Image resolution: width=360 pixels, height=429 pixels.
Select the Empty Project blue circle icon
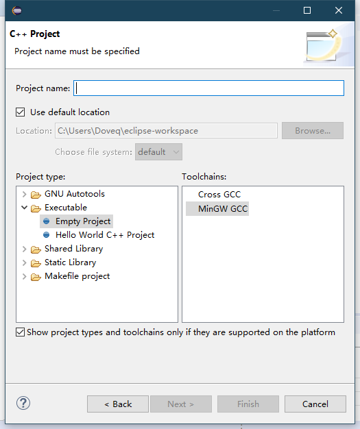pyautogui.click(x=47, y=221)
